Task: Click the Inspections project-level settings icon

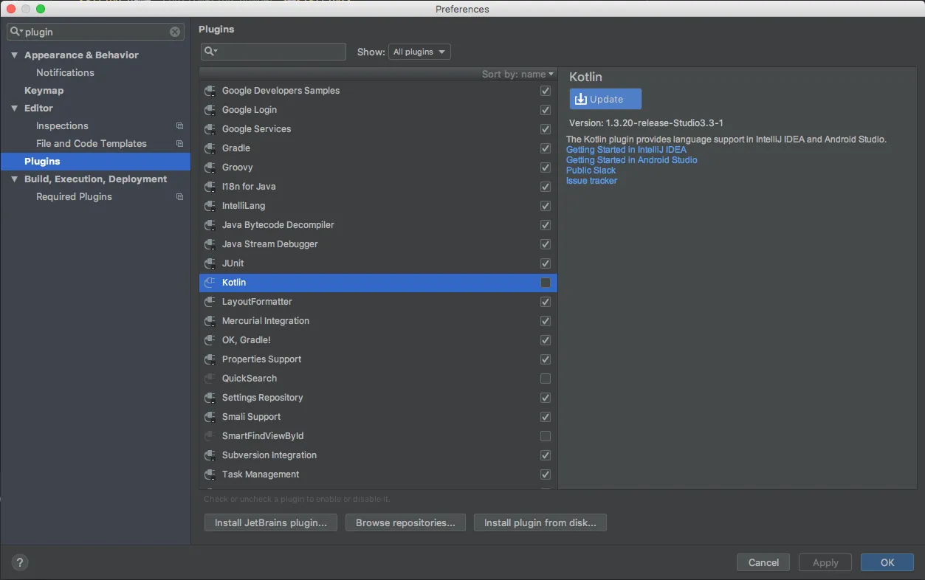Action: [179, 126]
